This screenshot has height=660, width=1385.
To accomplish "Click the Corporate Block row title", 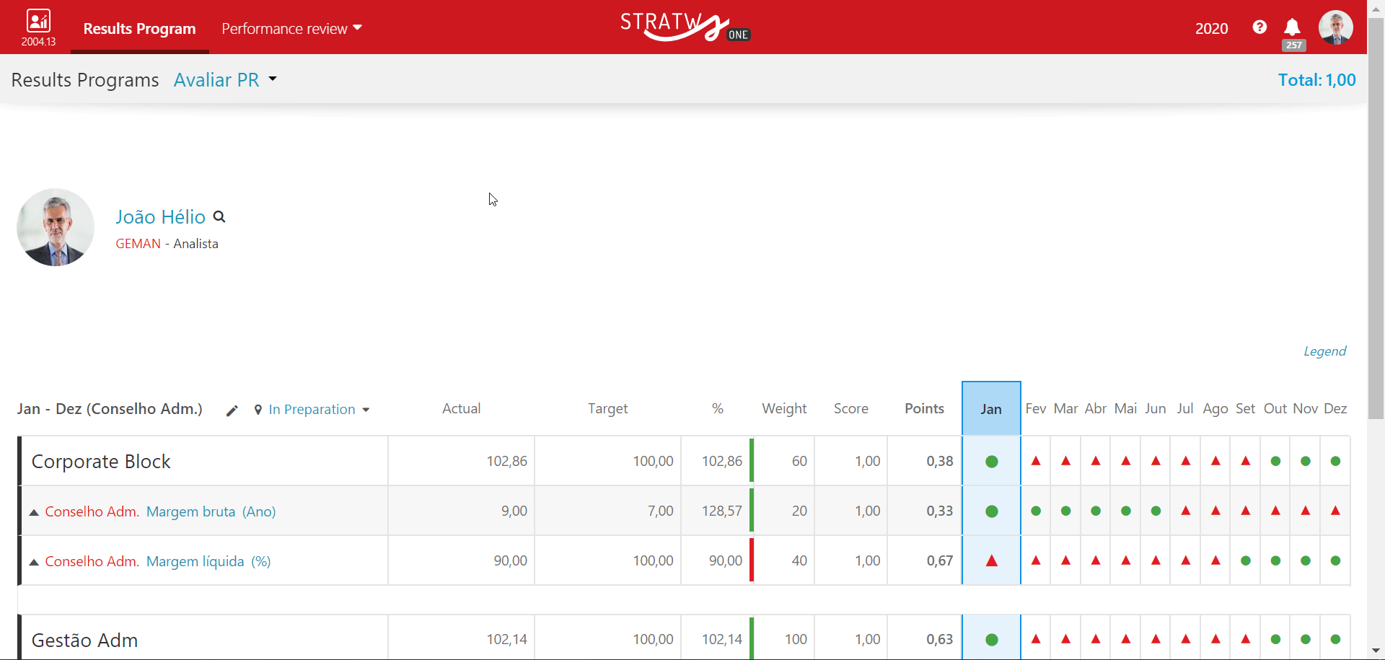I will pos(101,462).
